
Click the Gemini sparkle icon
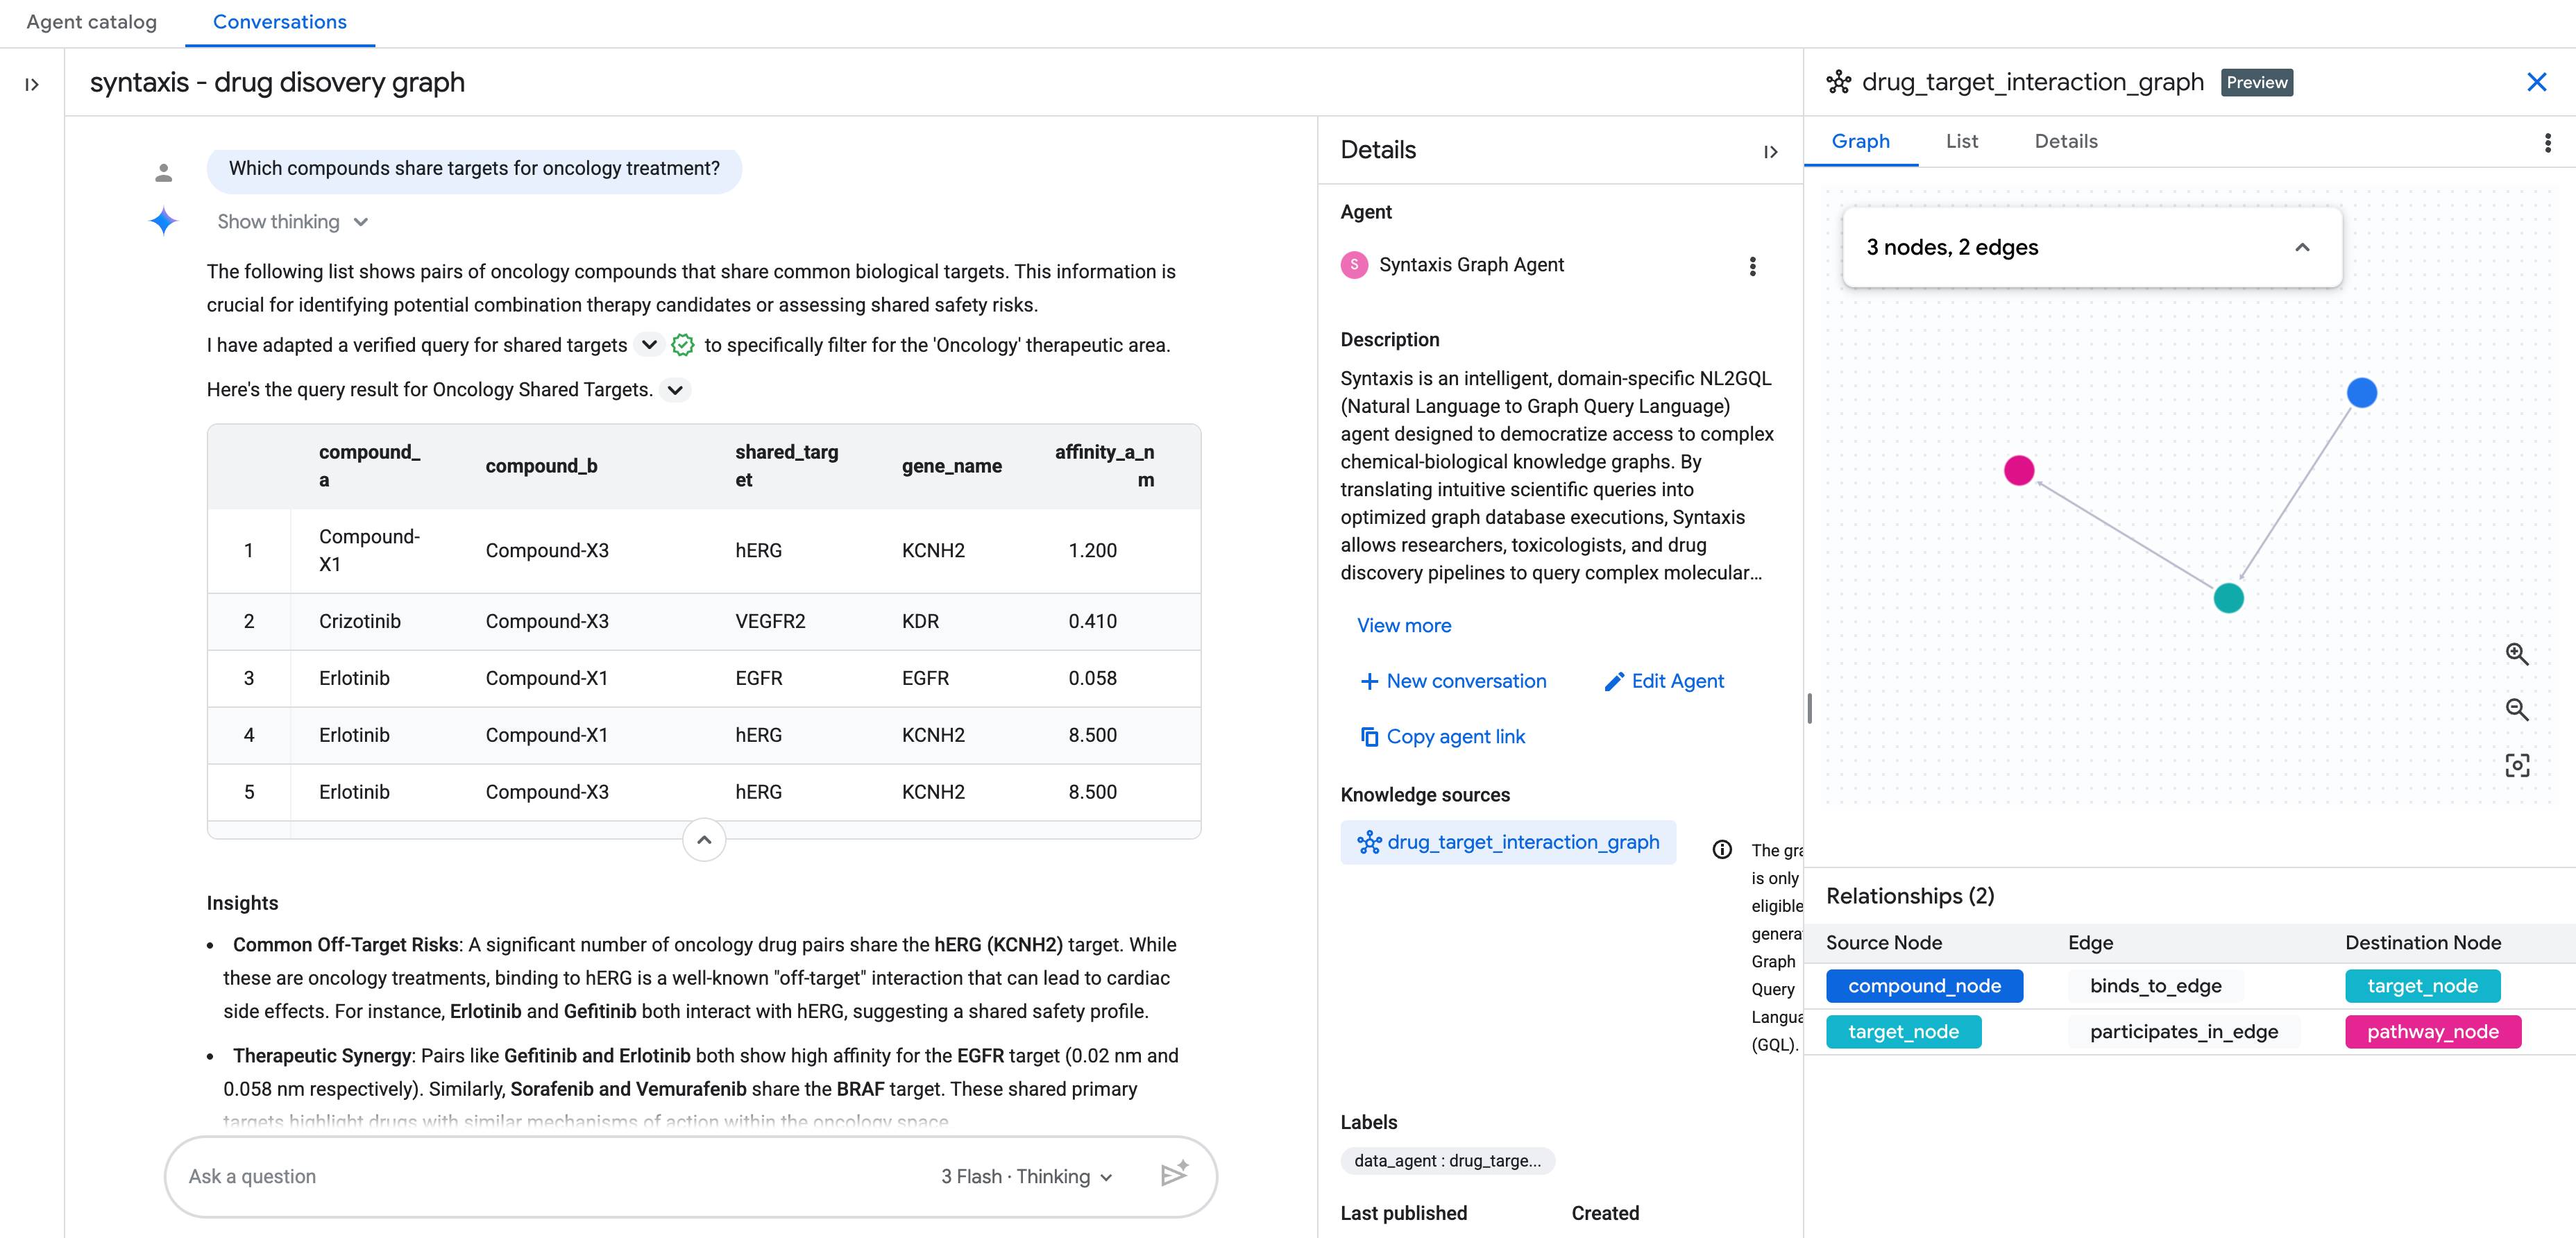pyautogui.click(x=163, y=221)
